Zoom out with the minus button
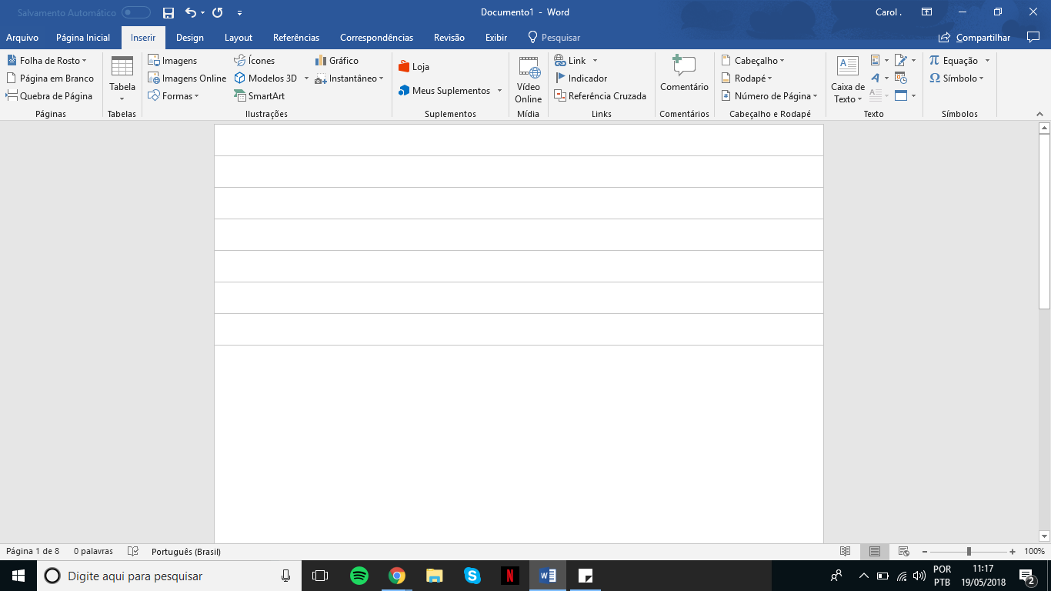 click(x=925, y=551)
